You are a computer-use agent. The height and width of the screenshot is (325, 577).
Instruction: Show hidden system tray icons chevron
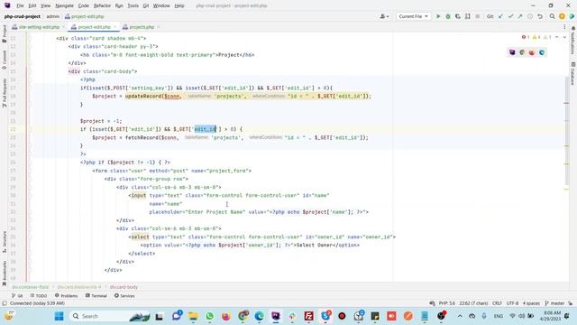tap(460, 316)
